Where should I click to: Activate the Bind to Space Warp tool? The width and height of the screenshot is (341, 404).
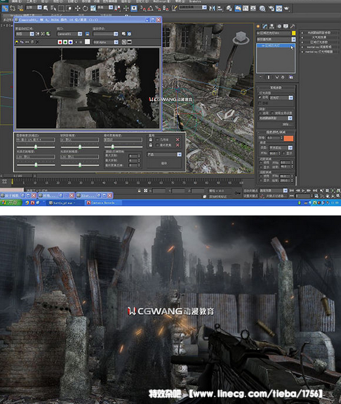20,9
